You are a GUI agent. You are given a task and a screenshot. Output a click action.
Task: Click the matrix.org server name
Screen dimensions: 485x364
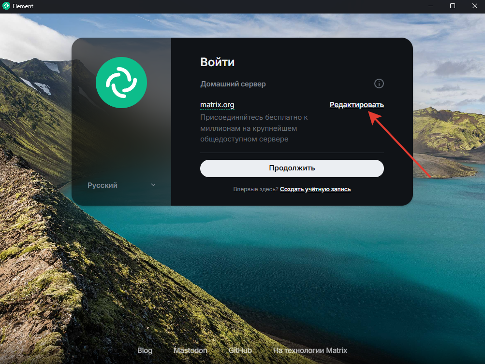[217, 105]
